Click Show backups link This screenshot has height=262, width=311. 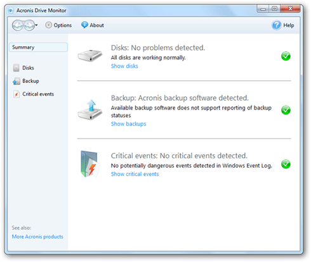[128, 124]
